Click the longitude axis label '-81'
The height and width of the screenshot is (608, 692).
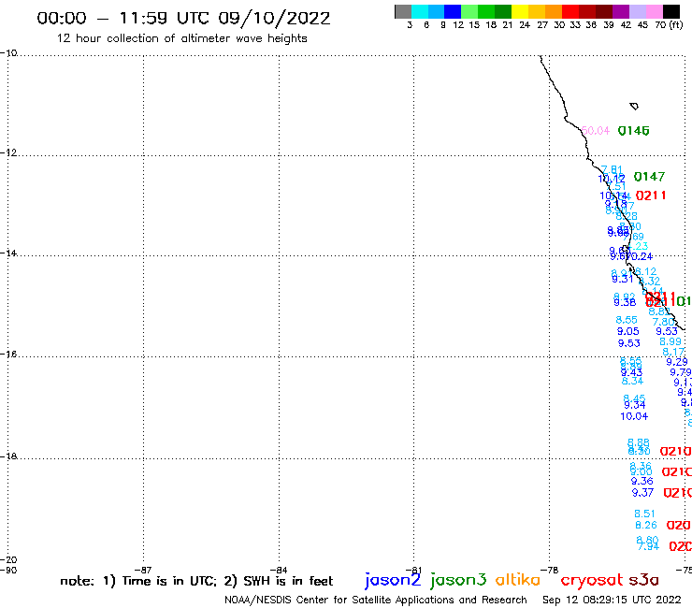pos(414,570)
